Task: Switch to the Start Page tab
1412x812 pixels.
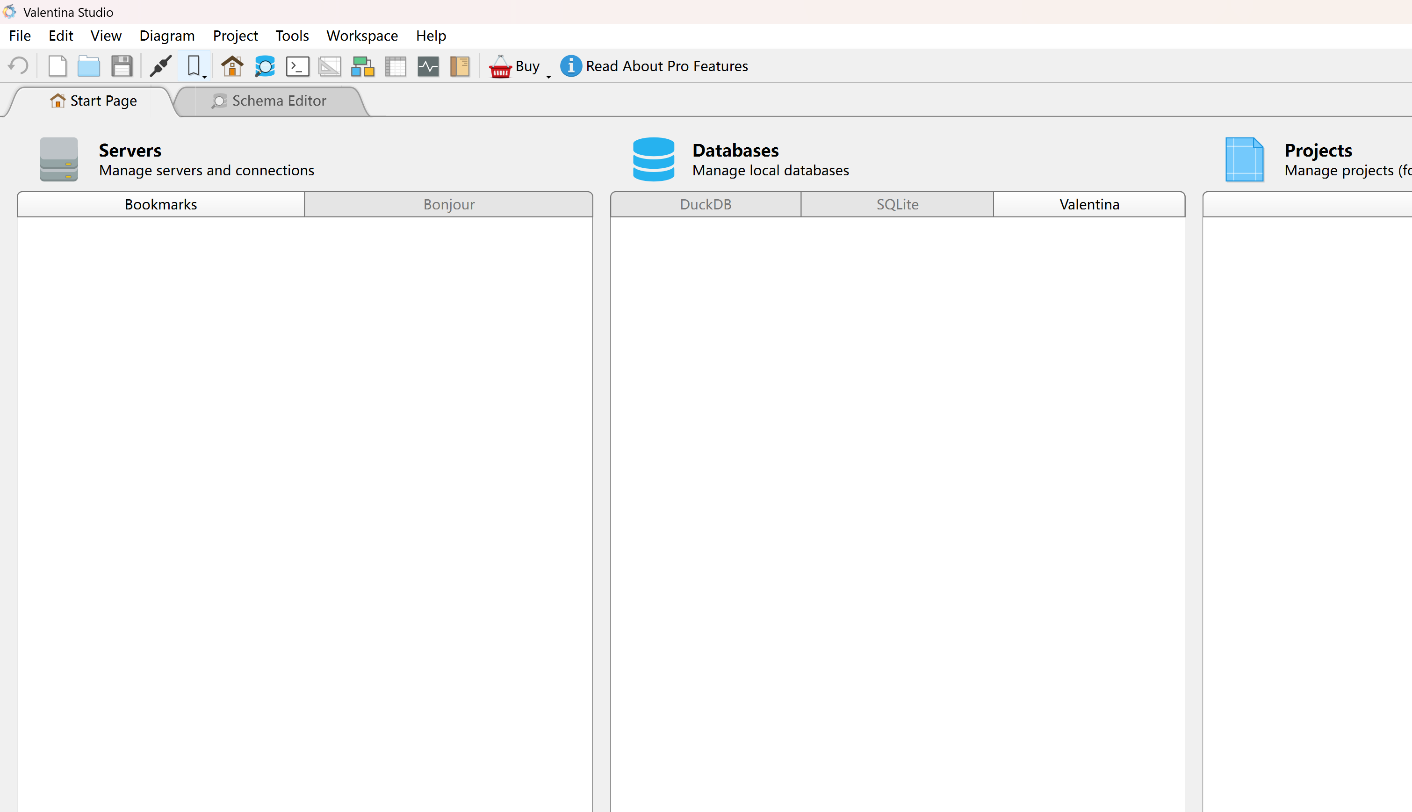Action: tap(93, 101)
